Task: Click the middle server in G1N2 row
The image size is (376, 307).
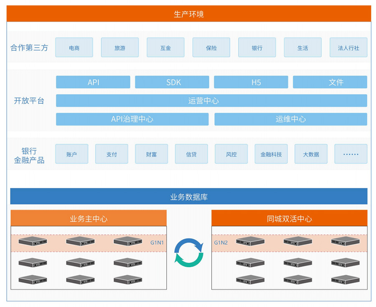Action: [x=298, y=241]
